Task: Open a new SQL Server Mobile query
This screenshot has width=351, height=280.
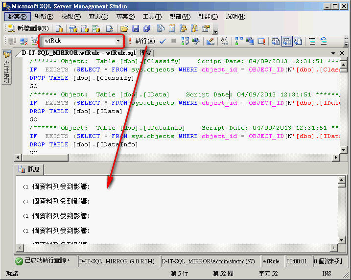Action: coord(110,28)
